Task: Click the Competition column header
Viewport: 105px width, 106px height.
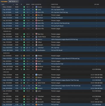Action: [x=55, y=4]
